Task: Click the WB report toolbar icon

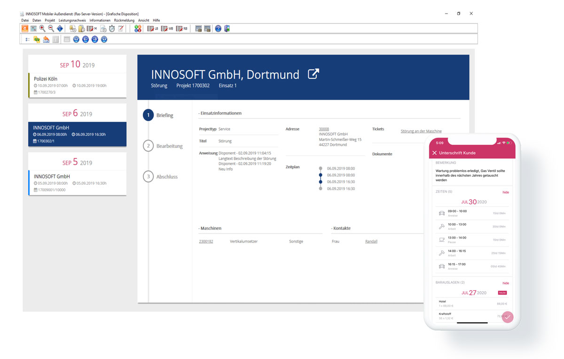Action: (167, 29)
